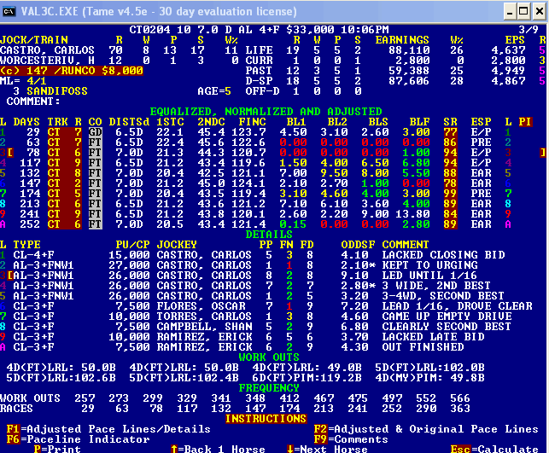Image resolution: width=549 pixels, height=453 pixels.
Task: Click the FREQUENCY section heading
Action: click(269, 388)
